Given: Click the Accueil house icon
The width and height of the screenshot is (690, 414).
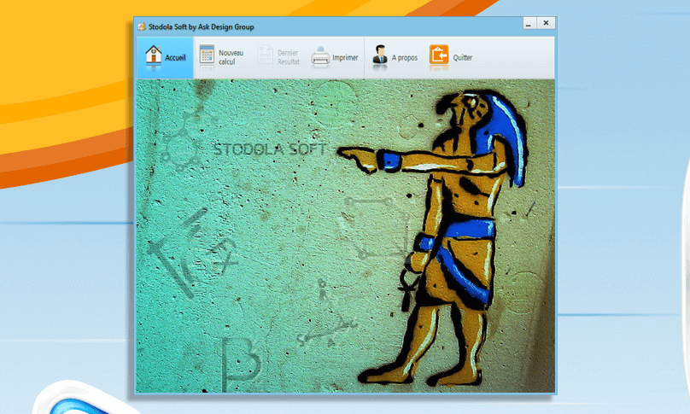Looking at the screenshot, I should point(153,57).
